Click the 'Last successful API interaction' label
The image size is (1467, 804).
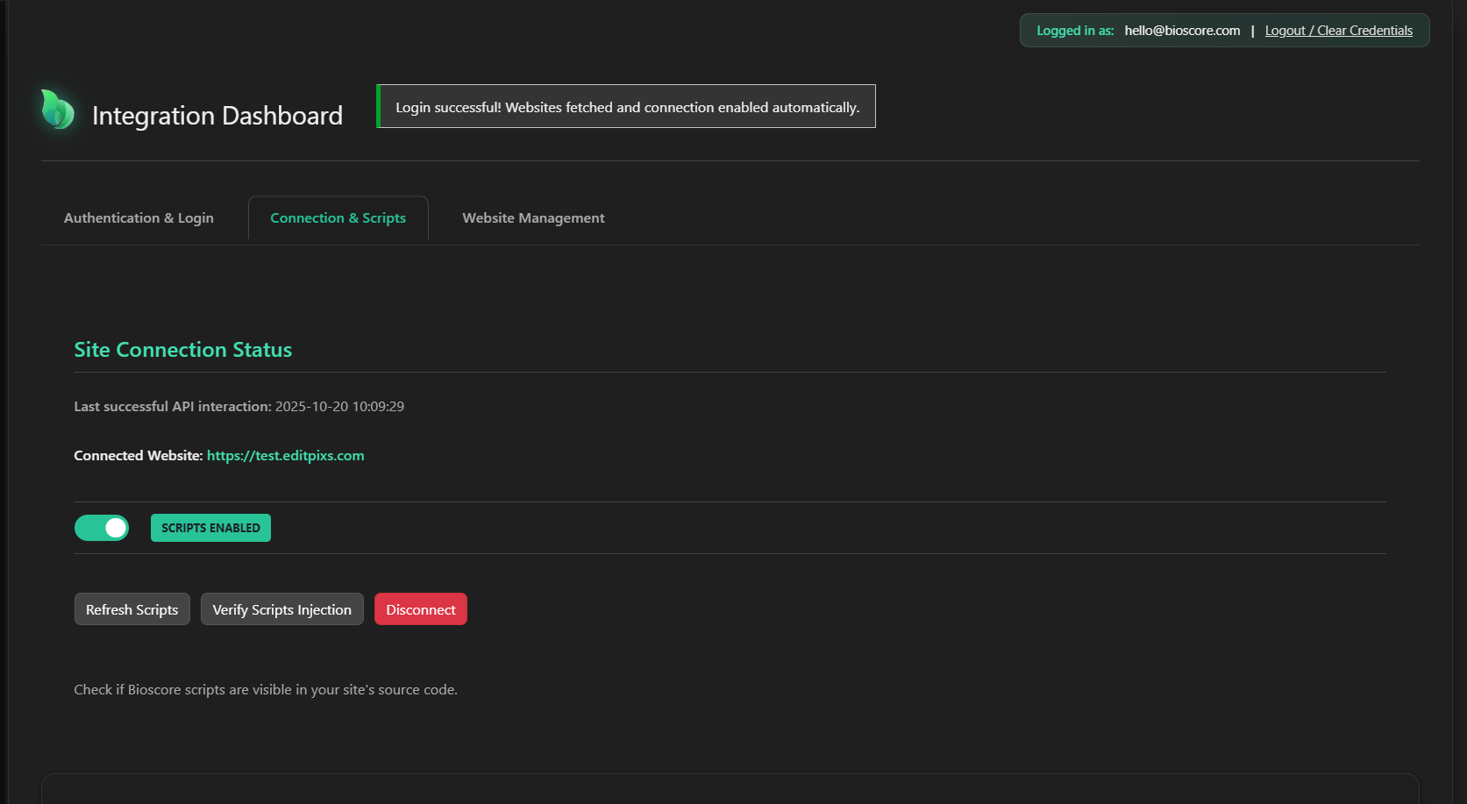click(172, 407)
